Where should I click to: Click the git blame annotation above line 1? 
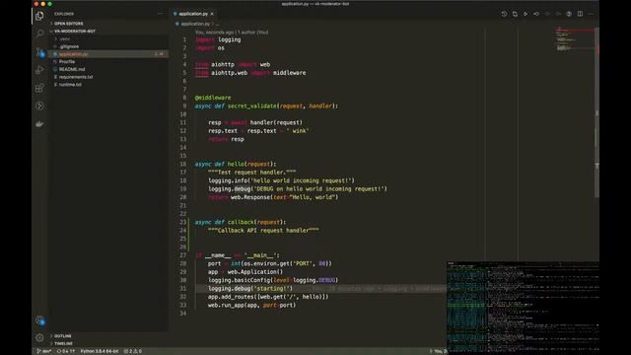tap(232, 33)
